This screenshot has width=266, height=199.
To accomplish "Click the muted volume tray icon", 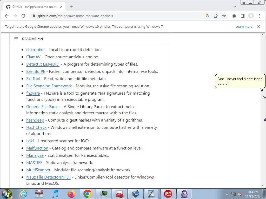I will 240,194.
